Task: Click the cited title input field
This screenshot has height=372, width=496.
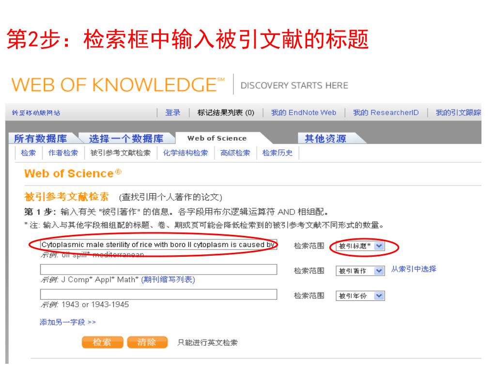Action: (158, 245)
